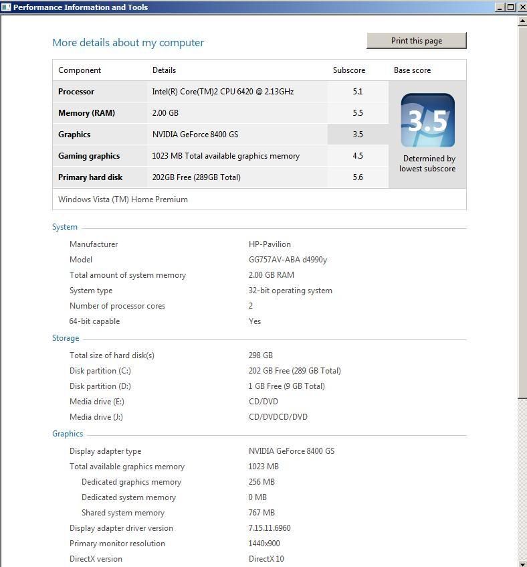Click the window icon in the title bar
The height and width of the screenshot is (567, 527).
click(x=6, y=7)
